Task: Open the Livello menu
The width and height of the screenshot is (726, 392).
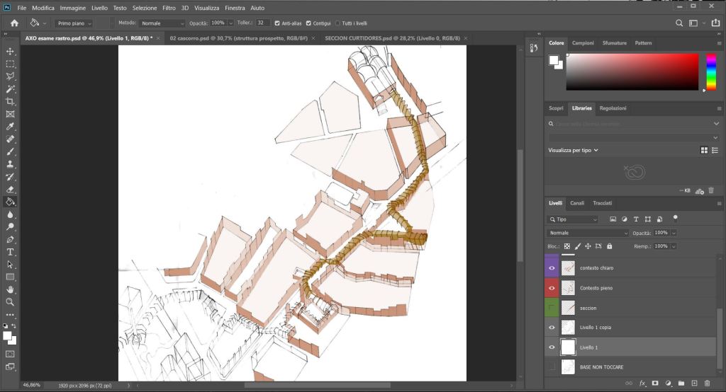Action: (x=99, y=8)
